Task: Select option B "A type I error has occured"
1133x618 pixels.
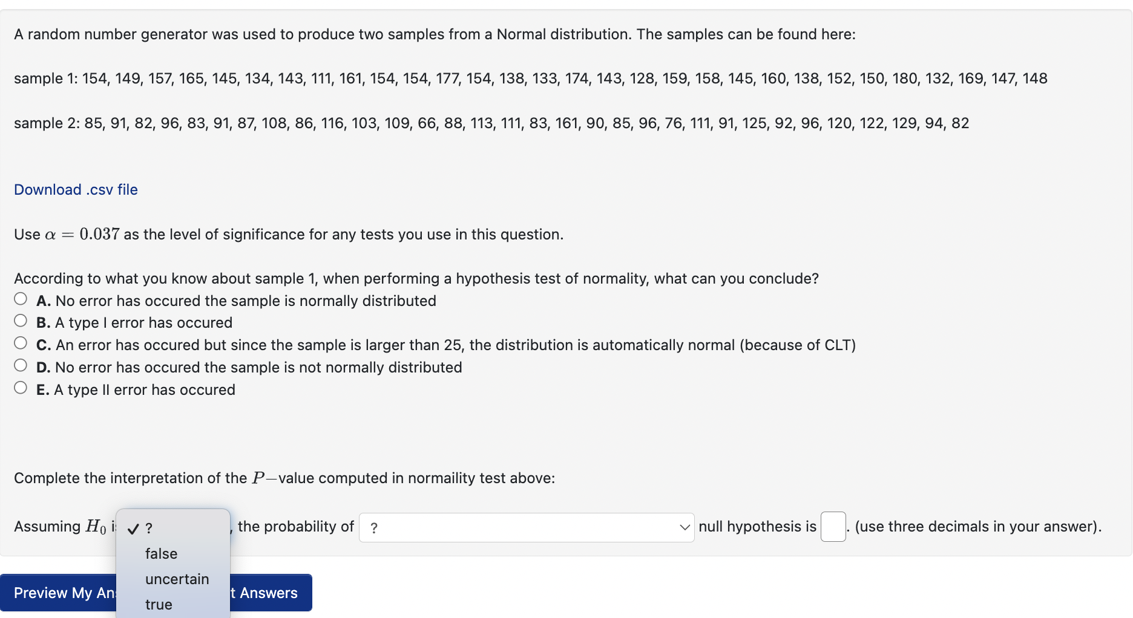Action: coord(20,320)
